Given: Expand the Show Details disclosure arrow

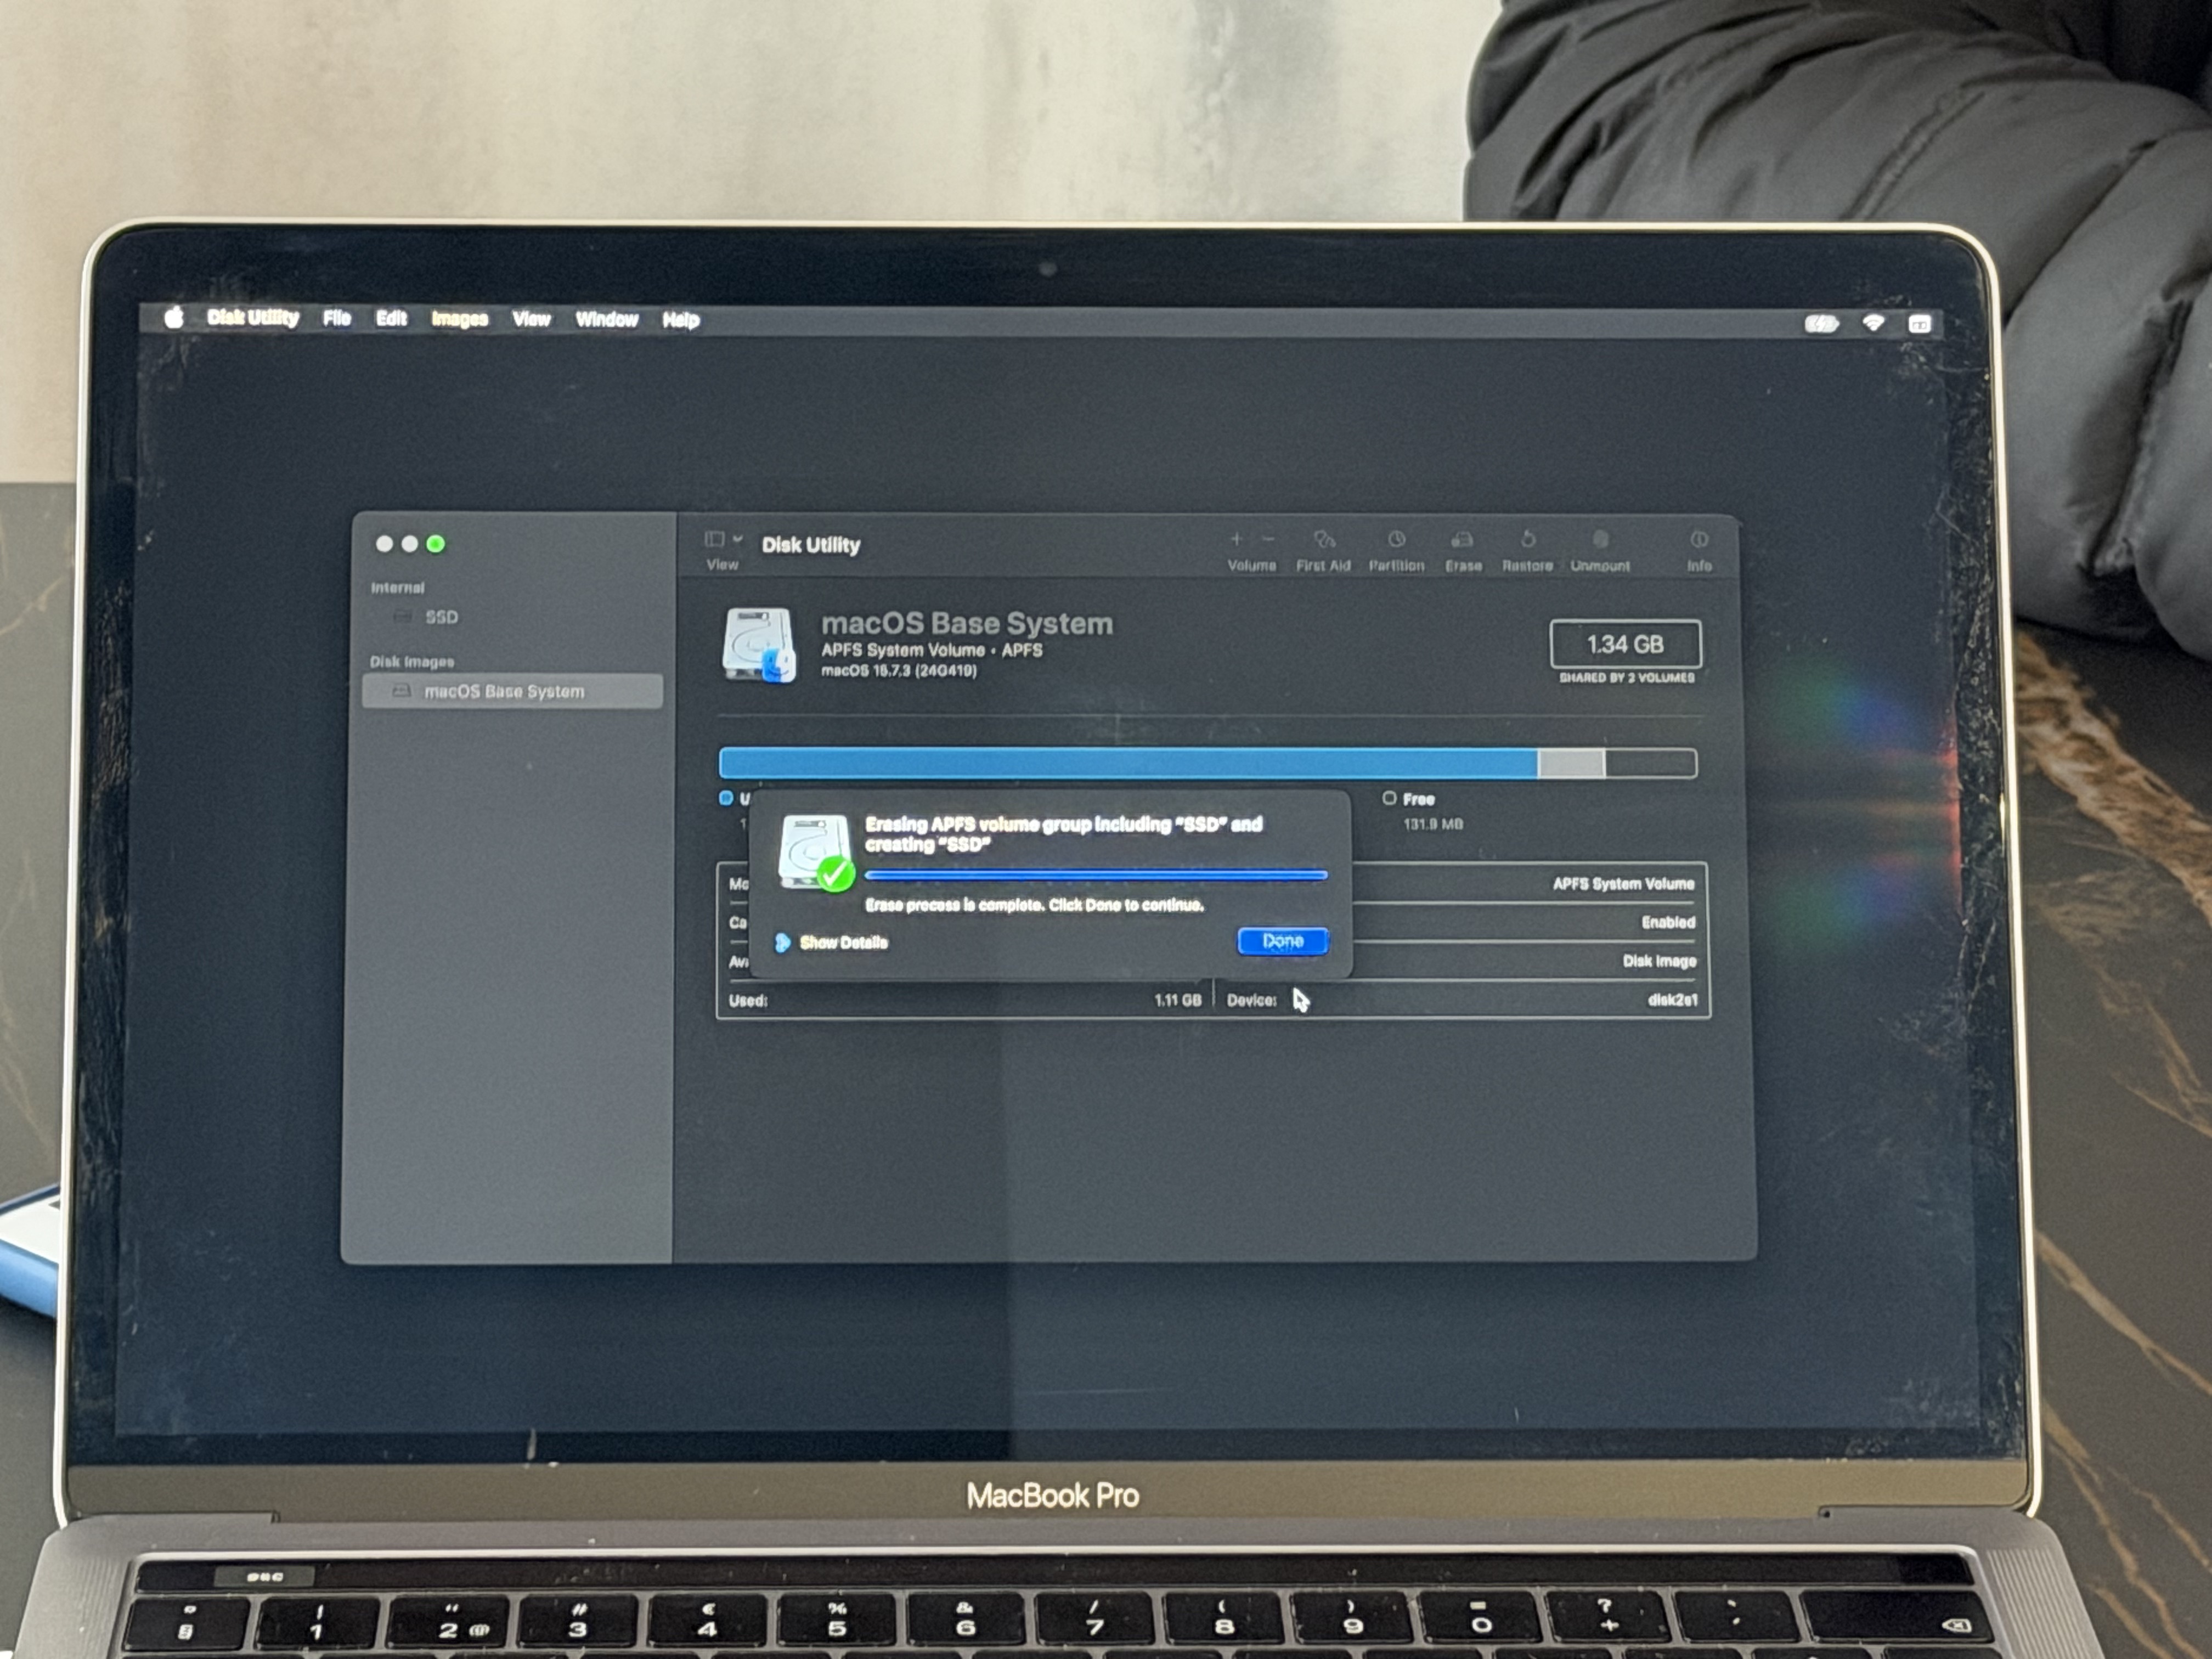Looking at the screenshot, I should click(783, 942).
